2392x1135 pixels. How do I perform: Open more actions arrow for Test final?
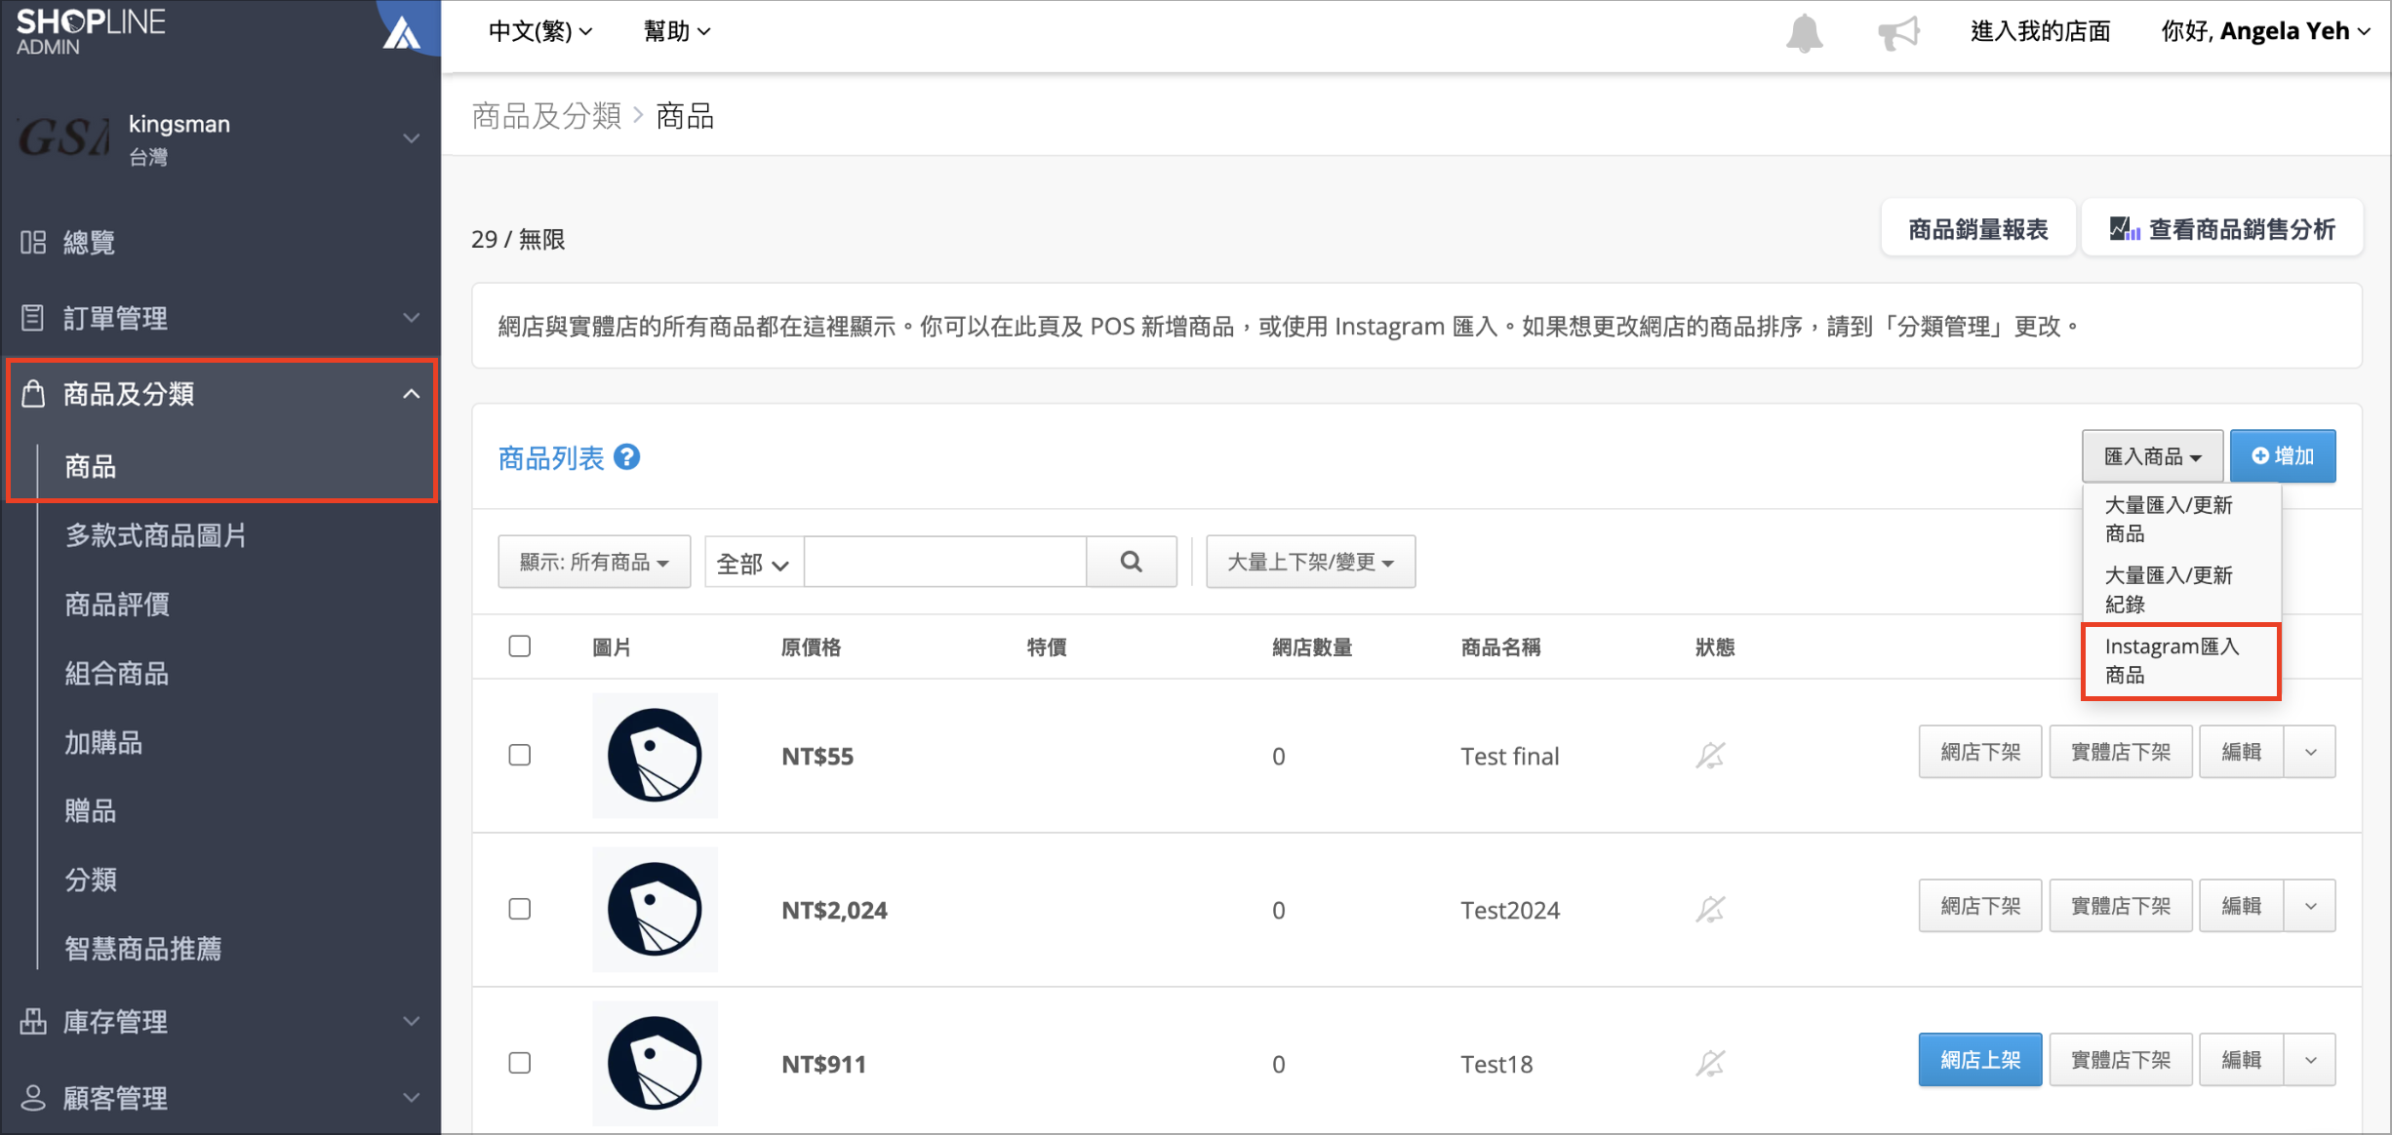[x=2310, y=752]
